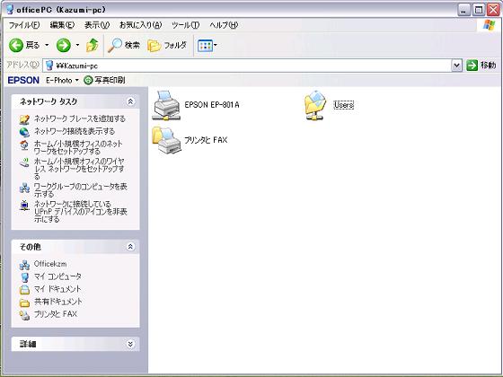Open the E-Photo dropdown
The height and width of the screenshot is (377, 503).
click(x=62, y=80)
